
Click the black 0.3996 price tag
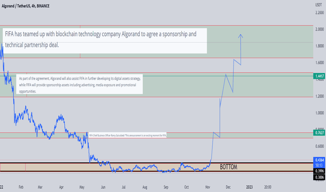pos(319,171)
